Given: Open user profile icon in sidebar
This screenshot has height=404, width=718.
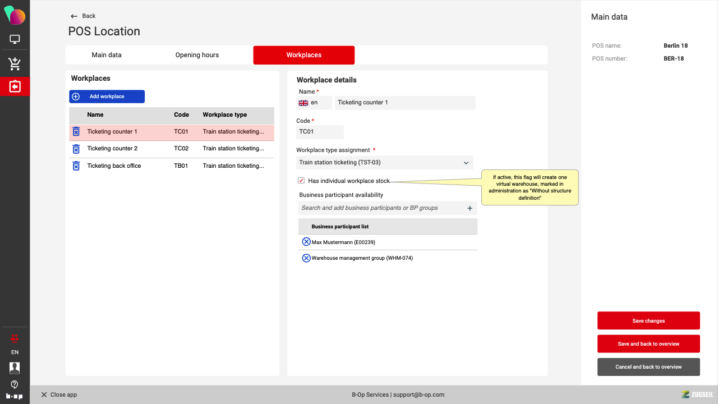Looking at the screenshot, I should (15, 368).
